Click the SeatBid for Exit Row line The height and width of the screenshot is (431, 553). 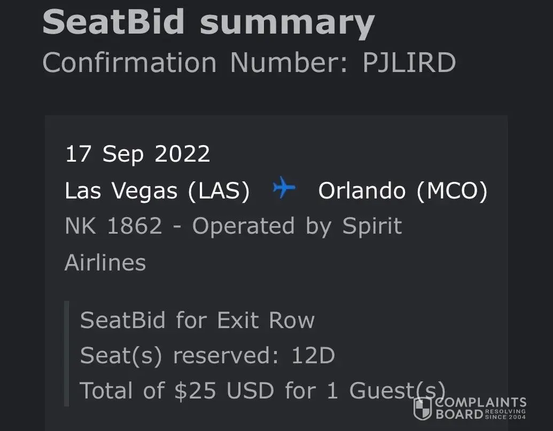pos(197,321)
